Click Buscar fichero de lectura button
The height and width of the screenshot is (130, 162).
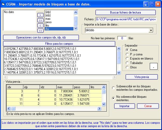tap(126, 12)
